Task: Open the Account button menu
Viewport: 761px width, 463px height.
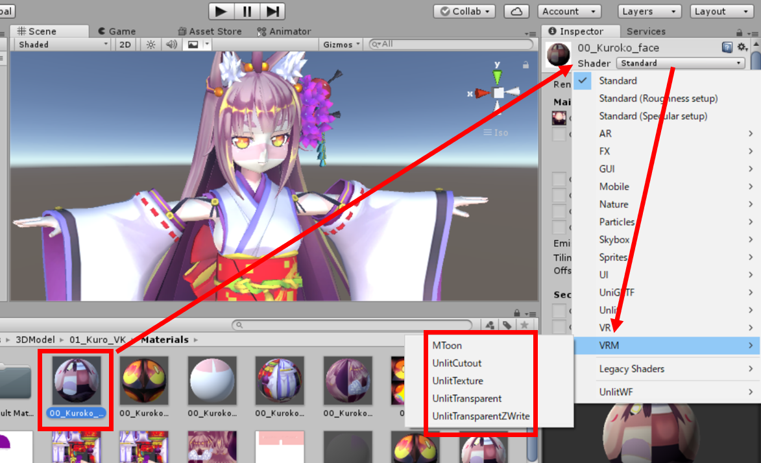Action: tap(568, 11)
